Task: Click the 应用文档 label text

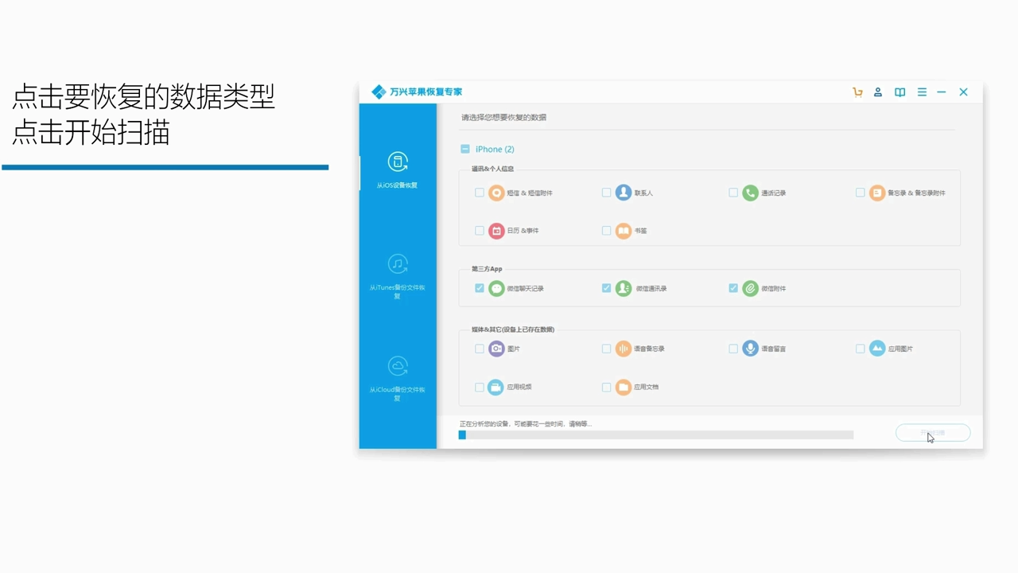Action: (647, 388)
